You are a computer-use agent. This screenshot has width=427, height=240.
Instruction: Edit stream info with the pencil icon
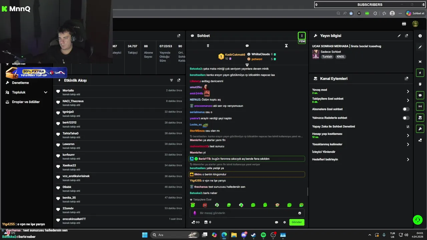tap(399, 36)
